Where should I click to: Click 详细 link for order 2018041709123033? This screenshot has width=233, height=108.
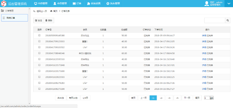tap(204, 41)
